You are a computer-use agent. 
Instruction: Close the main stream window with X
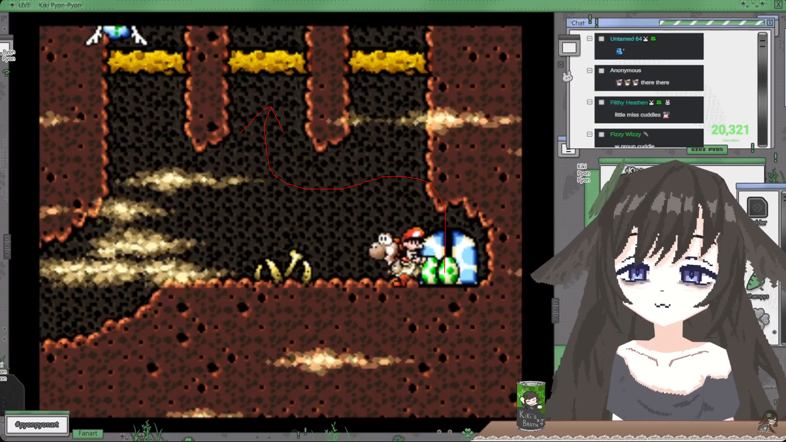coord(778,4)
